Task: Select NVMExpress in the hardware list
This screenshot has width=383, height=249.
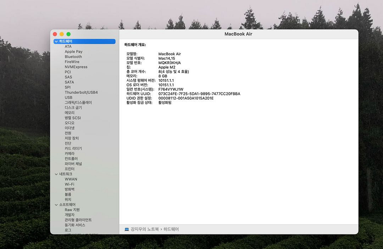Action: pyautogui.click(x=76, y=67)
